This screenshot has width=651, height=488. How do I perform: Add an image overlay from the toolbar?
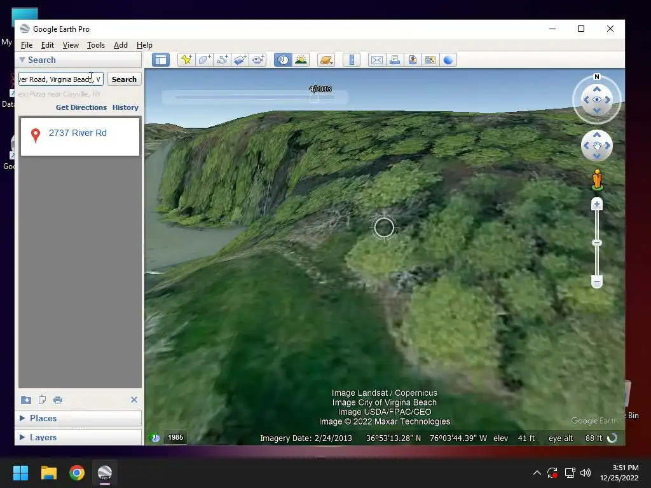pos(240,60)
